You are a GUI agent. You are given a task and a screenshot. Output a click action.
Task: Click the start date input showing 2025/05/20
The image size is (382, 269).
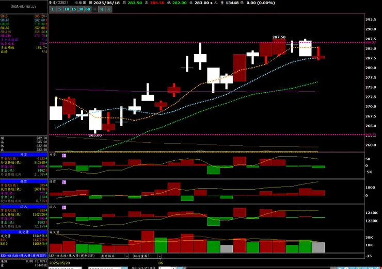click(65, 268)
